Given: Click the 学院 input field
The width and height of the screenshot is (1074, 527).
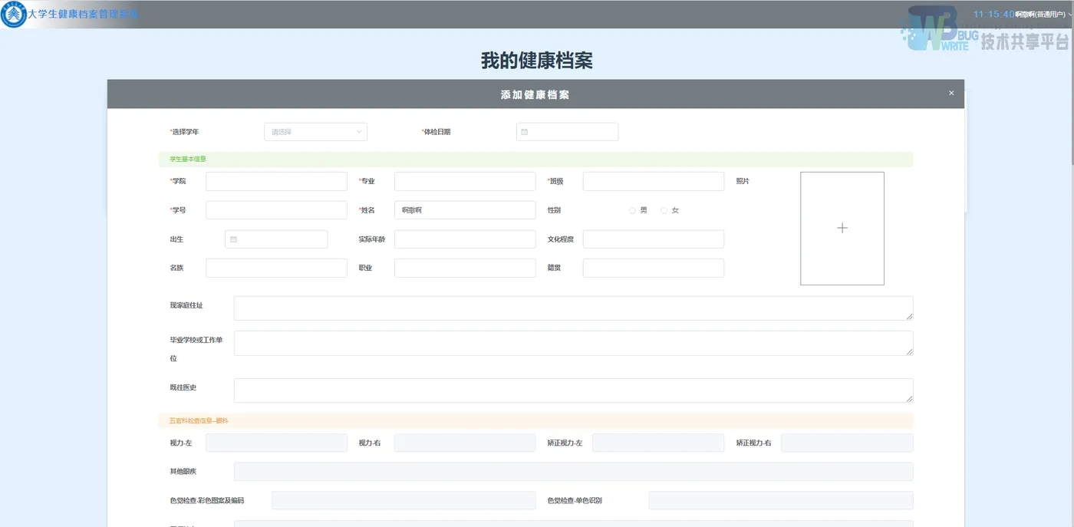Looking at the screenshot, I should 276,181.
